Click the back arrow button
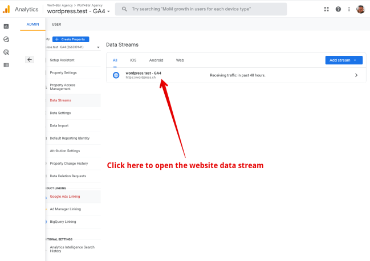Screen dimensions: 370x261 pos(30,60)
